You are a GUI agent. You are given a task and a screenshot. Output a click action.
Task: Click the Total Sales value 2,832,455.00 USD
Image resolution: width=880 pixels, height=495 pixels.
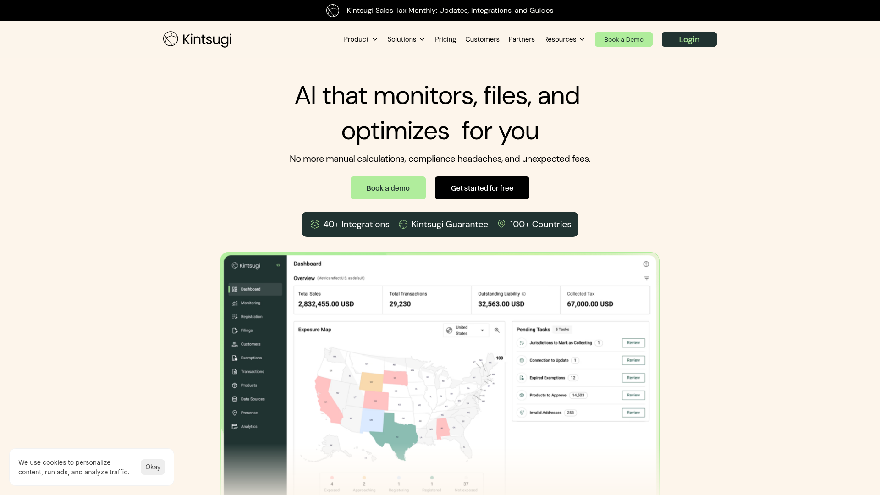click(326, 304)
